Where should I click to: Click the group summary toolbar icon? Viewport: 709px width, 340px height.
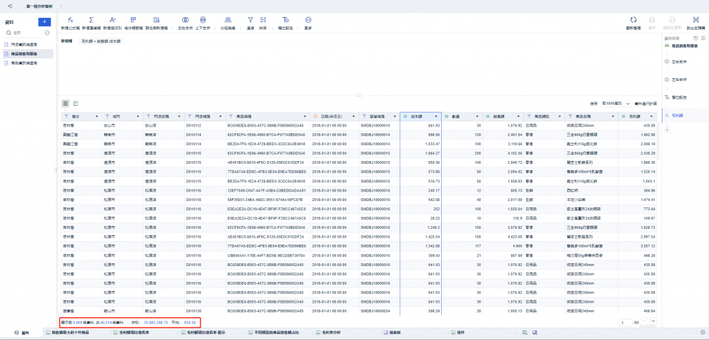click(x=228, y=20)
